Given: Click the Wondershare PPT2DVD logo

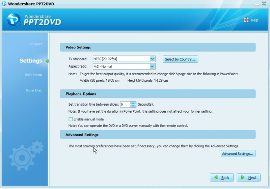Looking at the screenshot, I should [34, 20].
